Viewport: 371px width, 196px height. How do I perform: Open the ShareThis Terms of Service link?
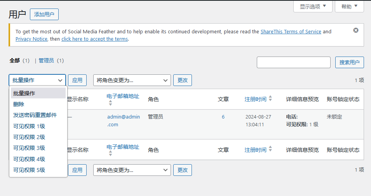291,32
